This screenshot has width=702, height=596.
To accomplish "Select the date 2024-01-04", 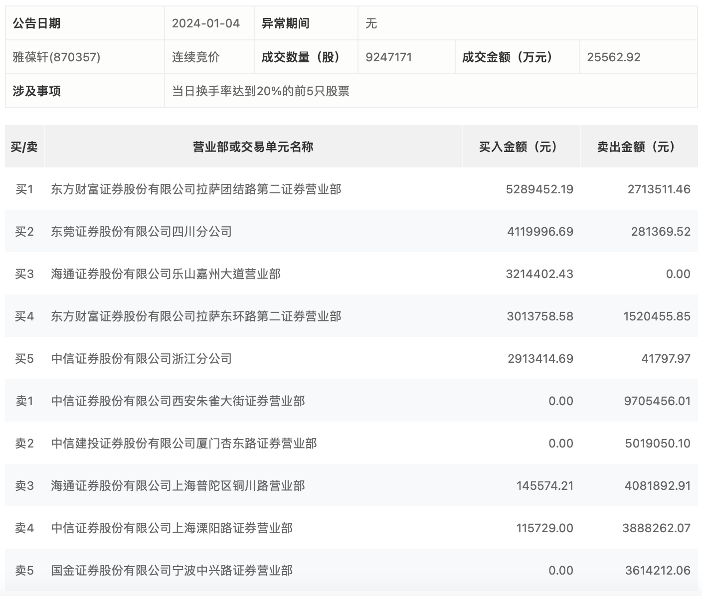I will point(206,23).
